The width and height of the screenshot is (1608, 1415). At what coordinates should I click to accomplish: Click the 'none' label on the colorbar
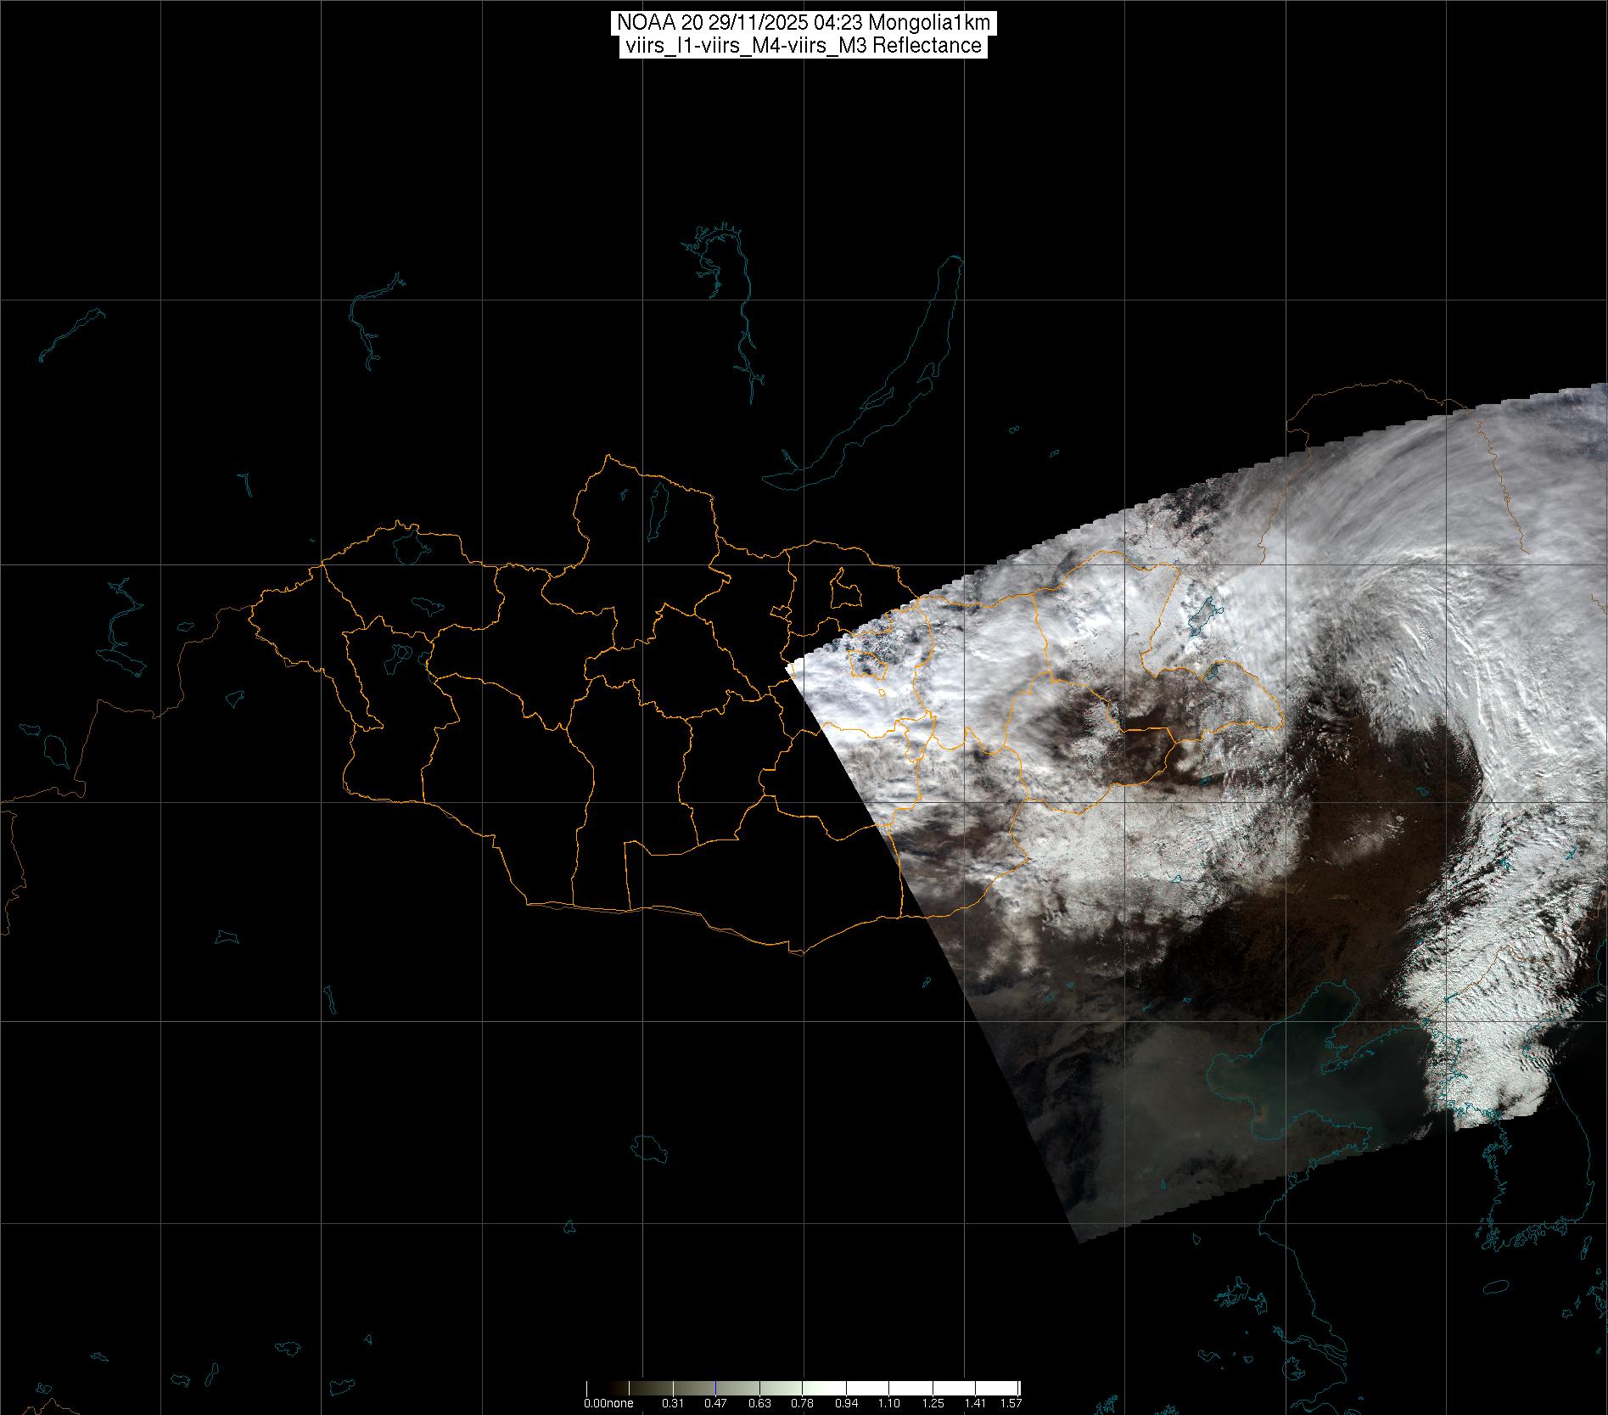tap(619, 1403)
